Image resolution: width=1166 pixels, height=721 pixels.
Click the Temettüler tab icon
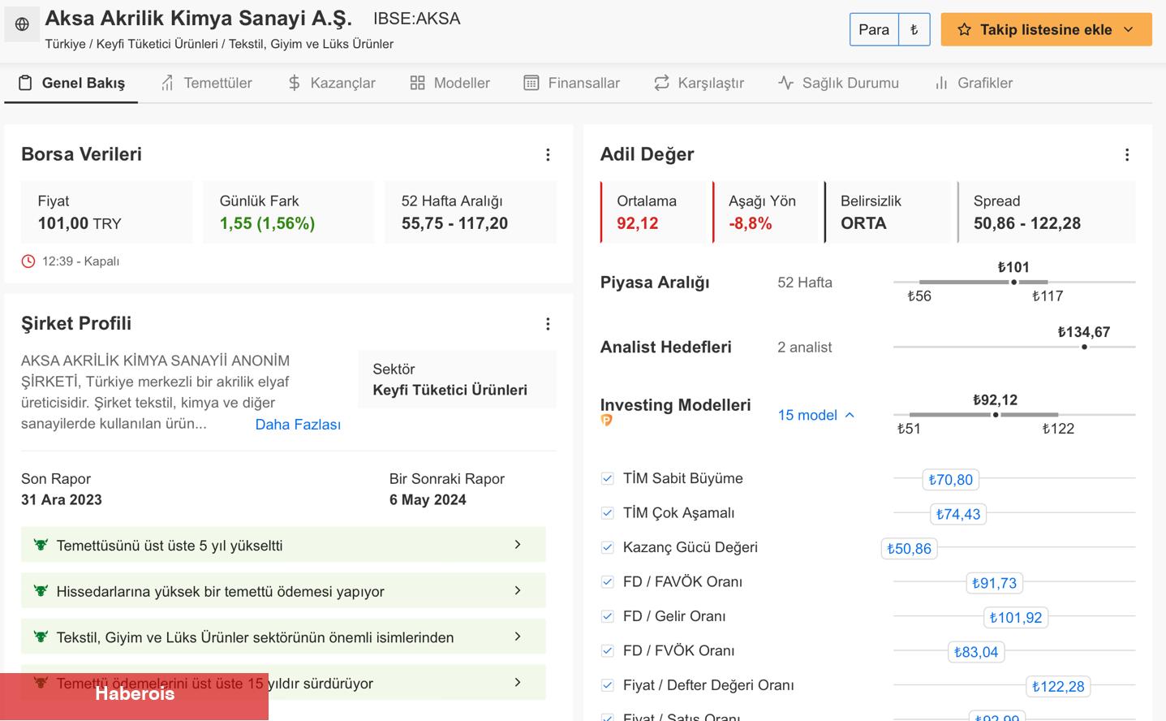167,83
